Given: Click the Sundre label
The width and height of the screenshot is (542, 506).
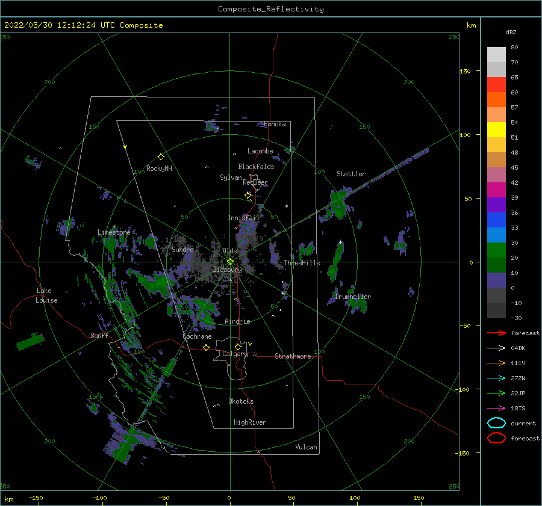Looking at the screenshot, I should point(182,249).
